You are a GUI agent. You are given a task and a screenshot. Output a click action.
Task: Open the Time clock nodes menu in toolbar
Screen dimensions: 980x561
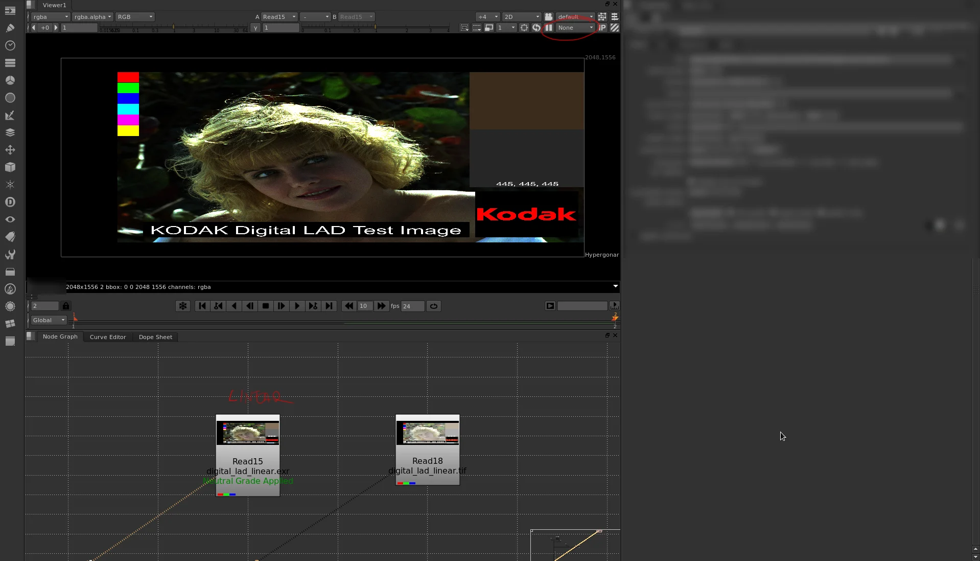(x=10, y=46)
